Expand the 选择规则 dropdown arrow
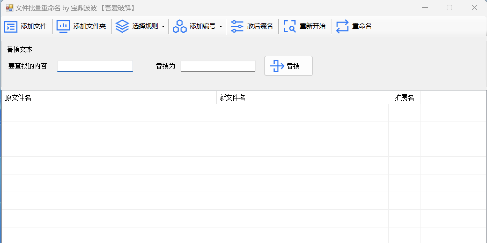The width and height of the screenshot is (487, 243). click(x=163, y=26)
